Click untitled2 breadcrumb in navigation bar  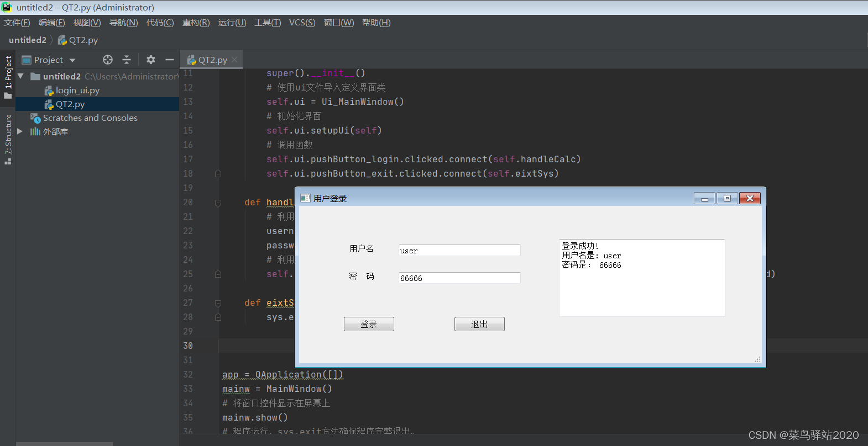pyautogui.click(x=28, y=40)
